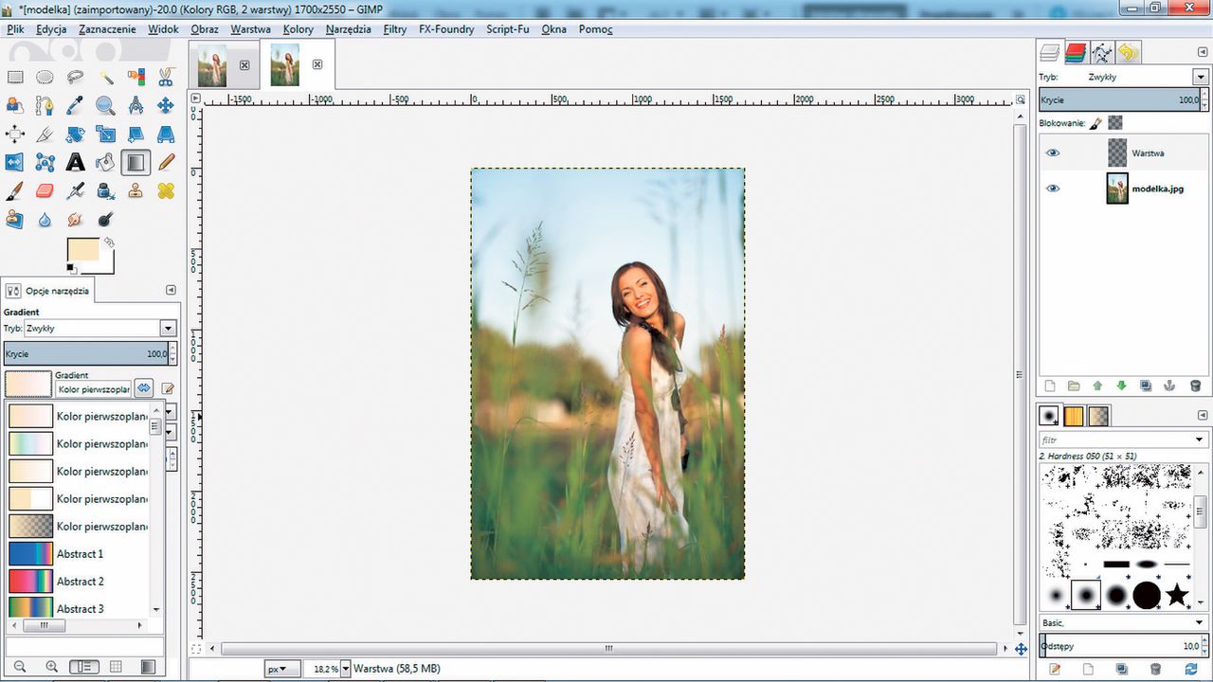Image resolution: width=1213 pixels, height=682 pixels.
Task: Switch gradient picker to list view
Action: (83, 667)
